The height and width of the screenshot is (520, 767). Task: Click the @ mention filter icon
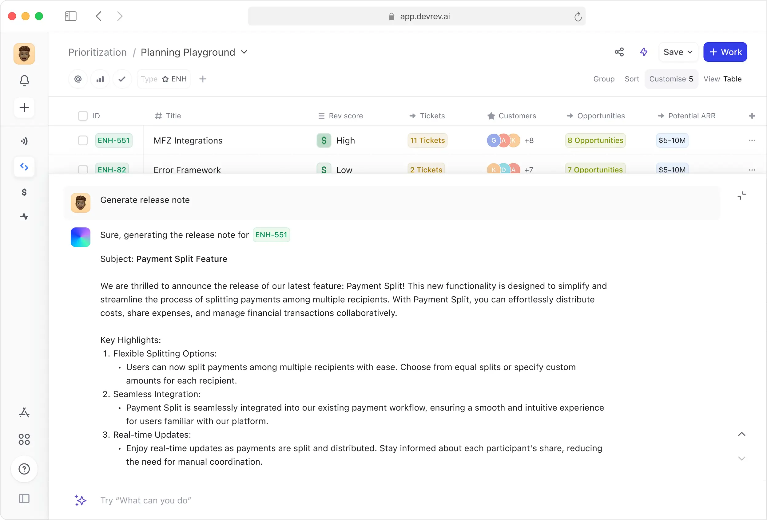(x=78, y=79)
